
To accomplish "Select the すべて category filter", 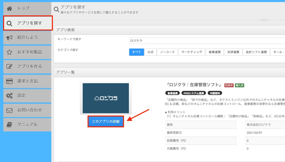I will point(137,52).
